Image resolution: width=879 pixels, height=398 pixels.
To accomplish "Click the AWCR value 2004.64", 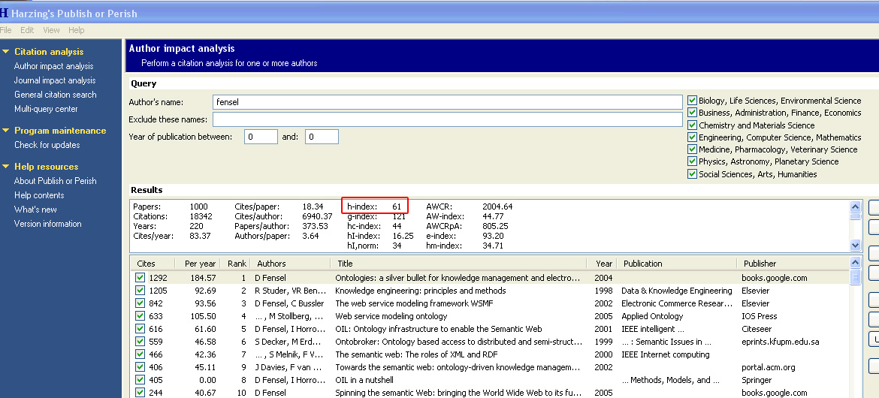I will pyautogui.click(x=497, y=207).
